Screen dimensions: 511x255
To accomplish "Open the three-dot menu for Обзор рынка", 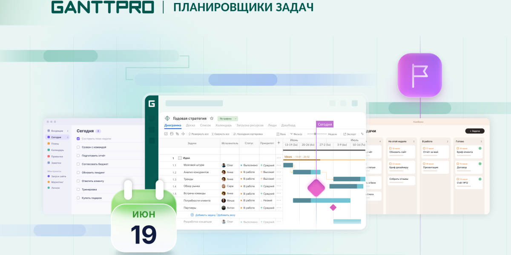I will tap(279, 186).
